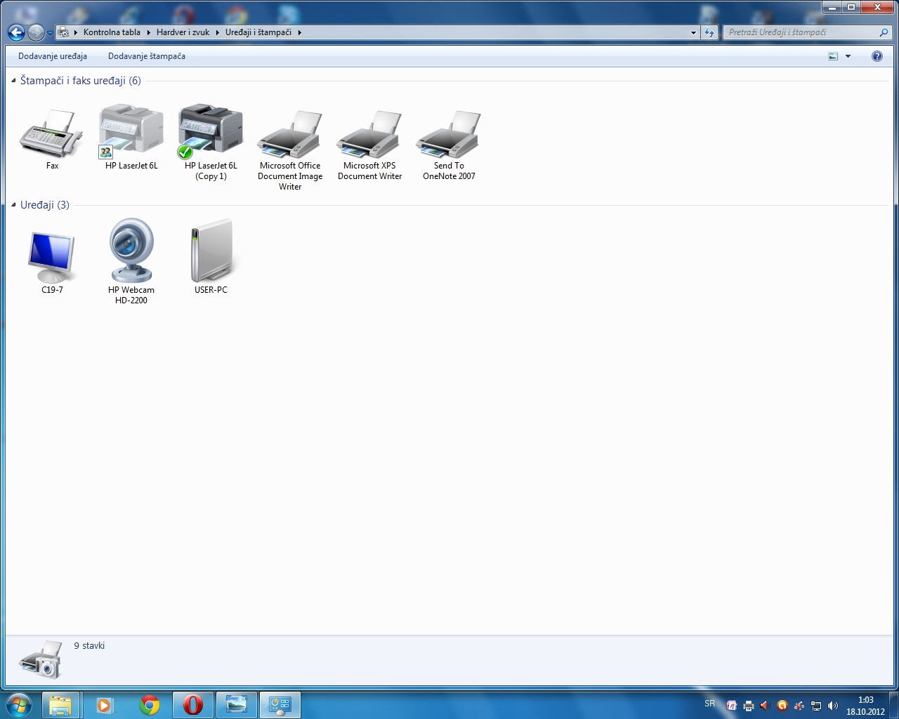Open the printer tray icon
This screenshot has width=899, height=719.
tap(749, 706)
